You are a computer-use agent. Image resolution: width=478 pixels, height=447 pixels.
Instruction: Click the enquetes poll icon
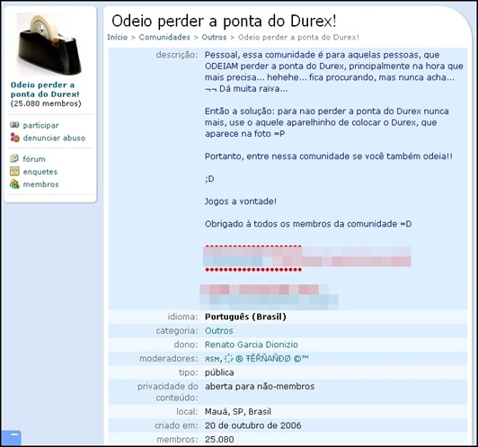tap(14, 171)
